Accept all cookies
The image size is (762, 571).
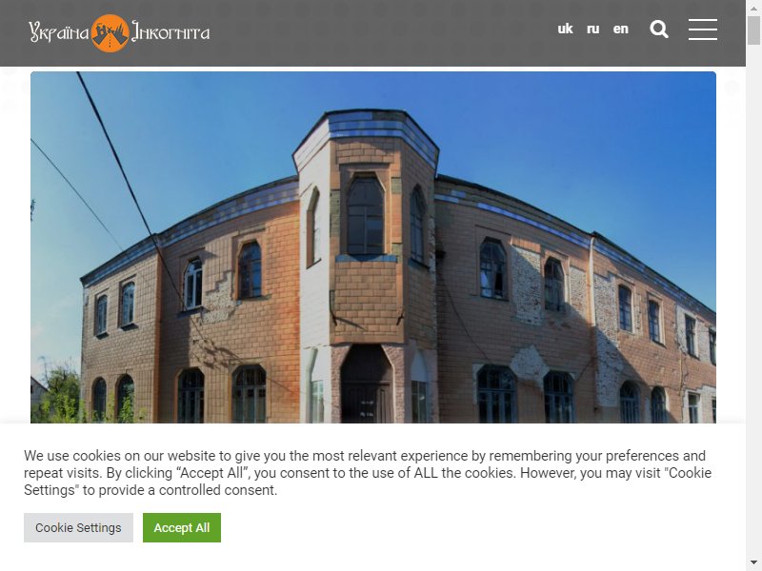pyautogui.click(x=182, y=528)
